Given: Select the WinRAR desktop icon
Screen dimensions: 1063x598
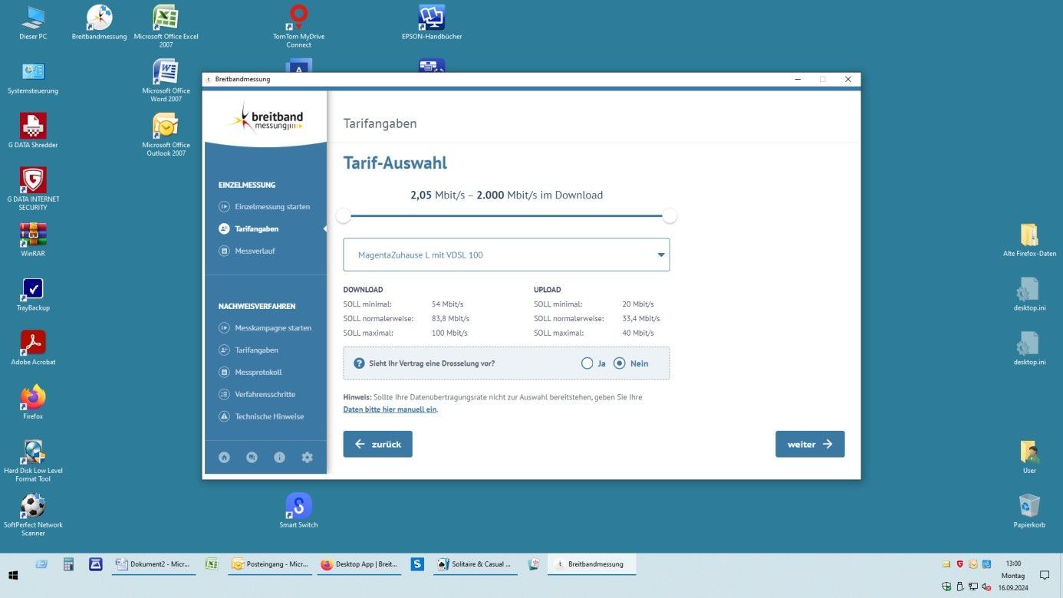Looking at the screenshot, I should point(33,240).
